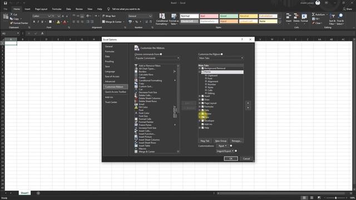Image resolution: width=356 pixels, height=200 pixels.
Task: Click the Insert cells icon in Cells group
Action: [289, 16]
